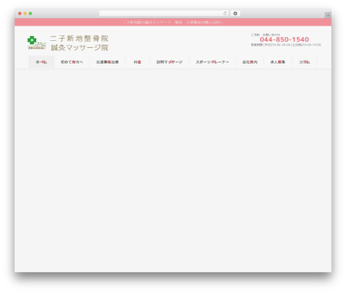Maximize the window with the green button
The height and width of the screenshot is (293, 346).
[30, 13]
